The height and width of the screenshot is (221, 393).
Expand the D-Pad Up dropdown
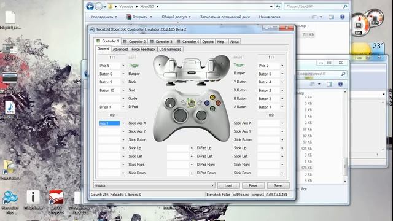click(x=192, y=148)
